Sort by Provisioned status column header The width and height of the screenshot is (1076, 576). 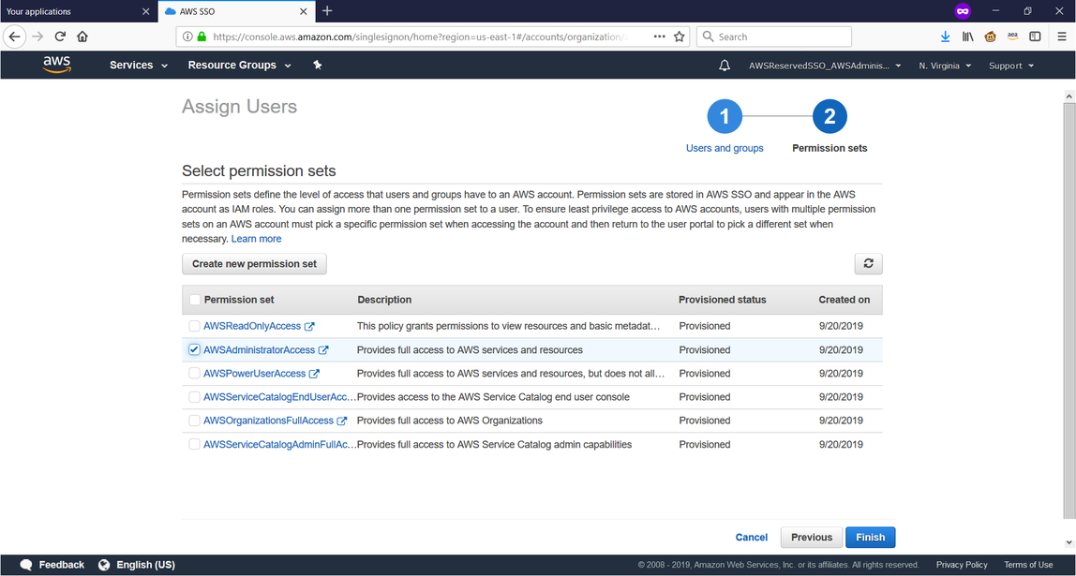tap(723, 300)
